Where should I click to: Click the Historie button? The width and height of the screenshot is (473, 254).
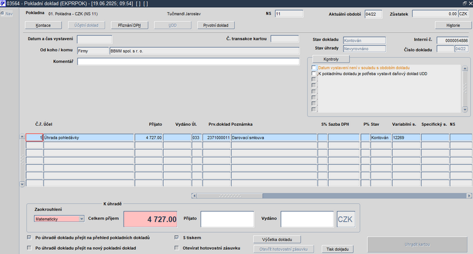pyautogui.click(x=453, y=25)
